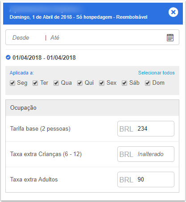Viewport: 186px width, 202px height.
Task: Click the Taxa extra Adultos label
Action: point(34,179)
